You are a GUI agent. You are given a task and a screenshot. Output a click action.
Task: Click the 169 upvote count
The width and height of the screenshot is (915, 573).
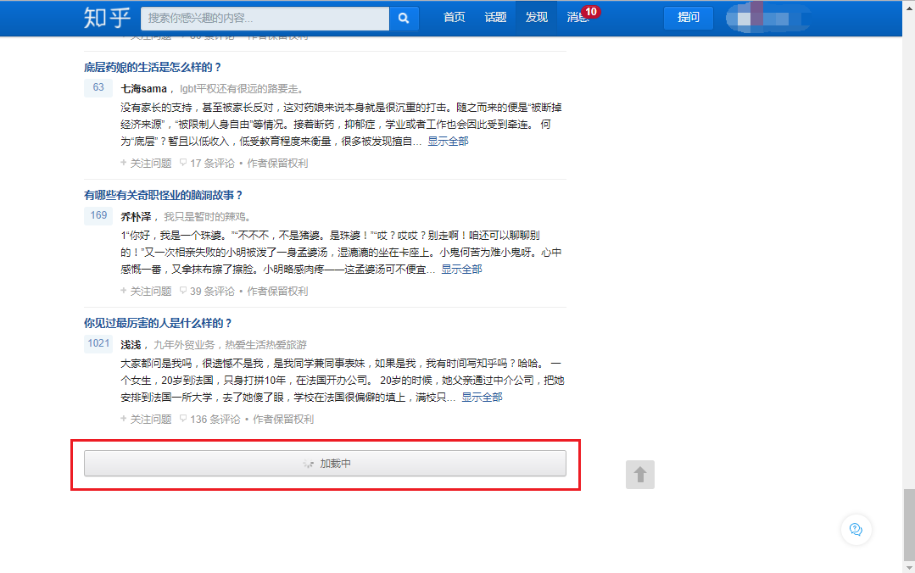point(98,215)
